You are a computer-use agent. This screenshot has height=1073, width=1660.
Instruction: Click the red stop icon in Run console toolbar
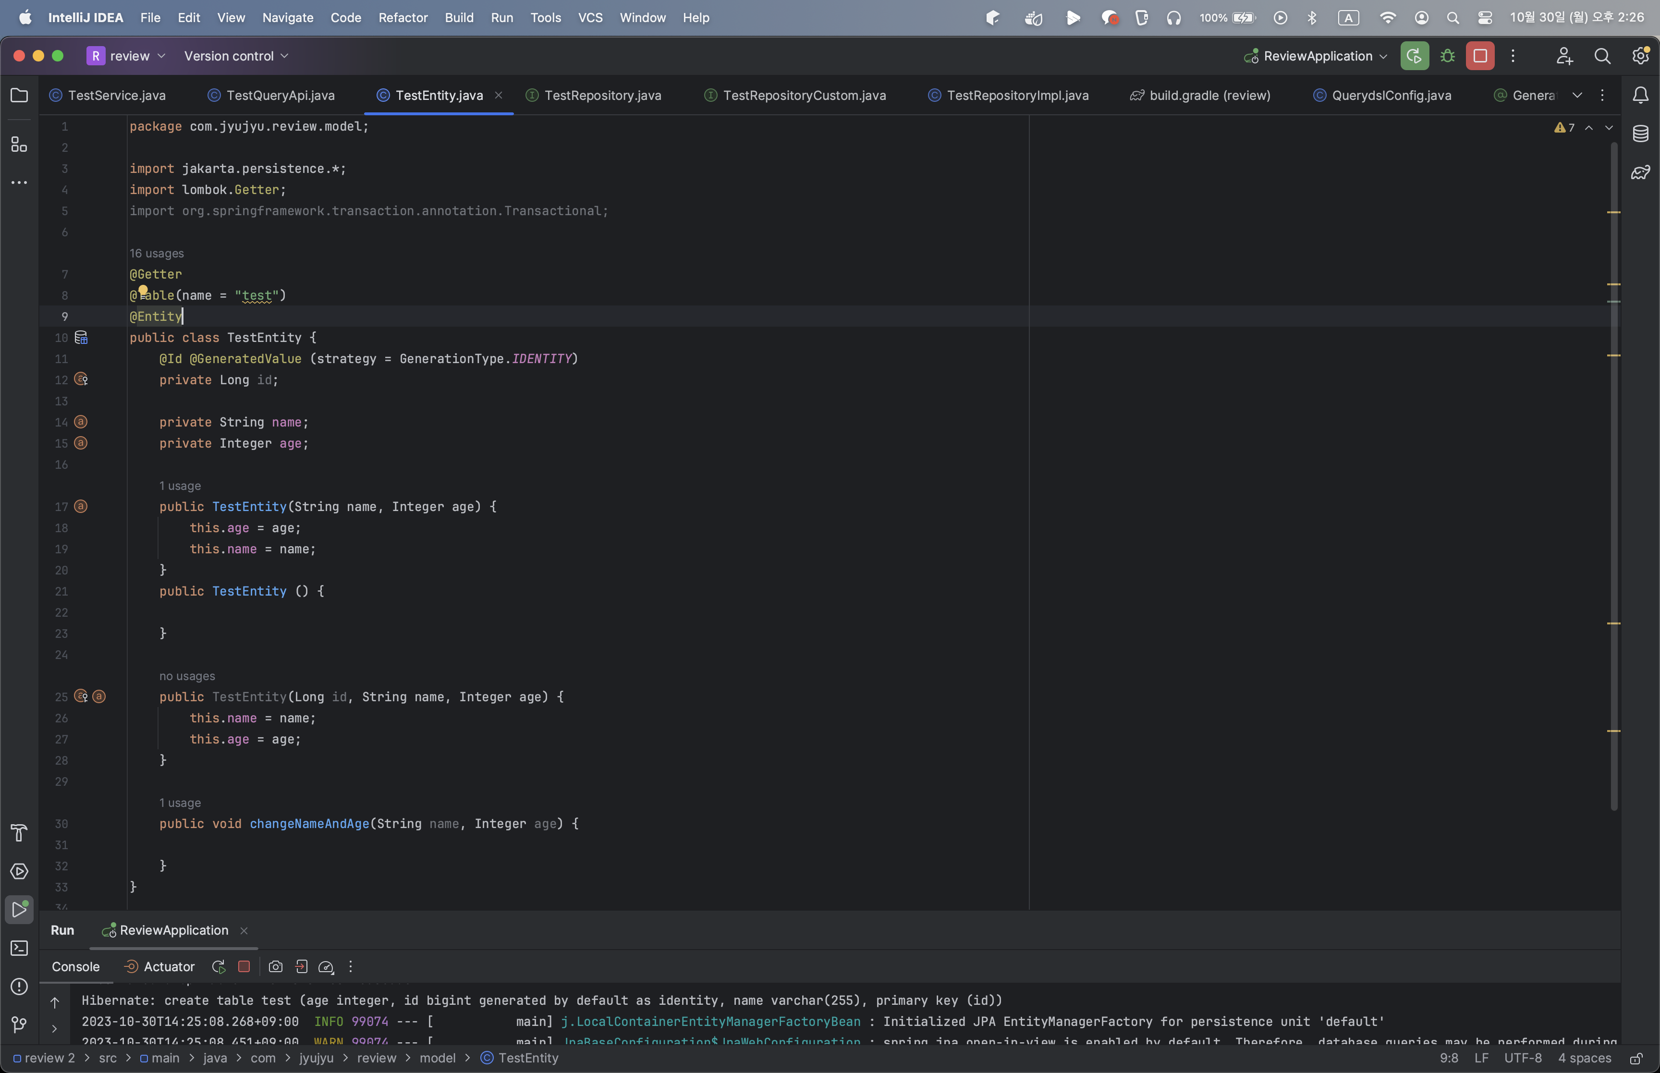244,966
